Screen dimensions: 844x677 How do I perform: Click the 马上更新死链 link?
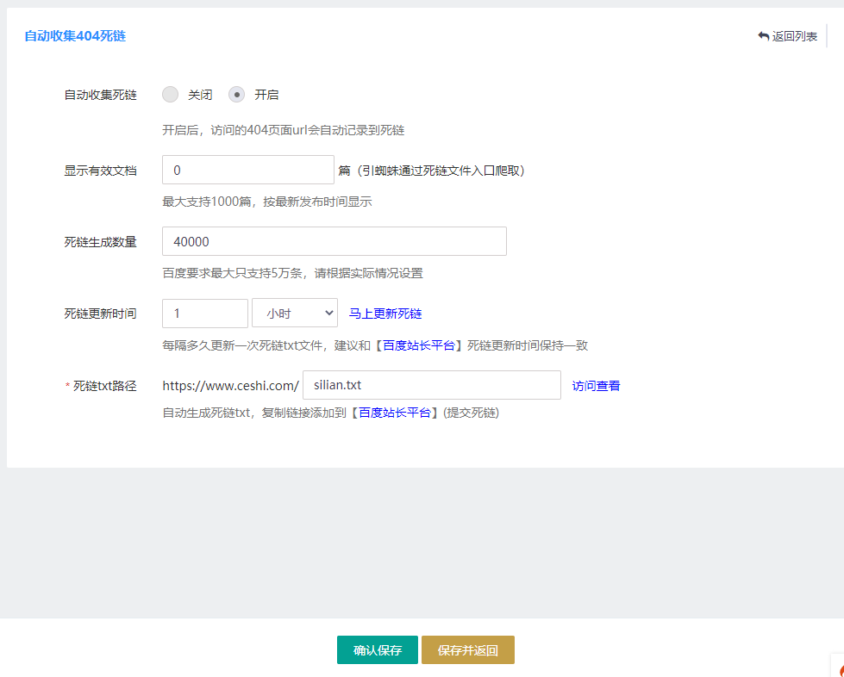(x=384, y=314)
